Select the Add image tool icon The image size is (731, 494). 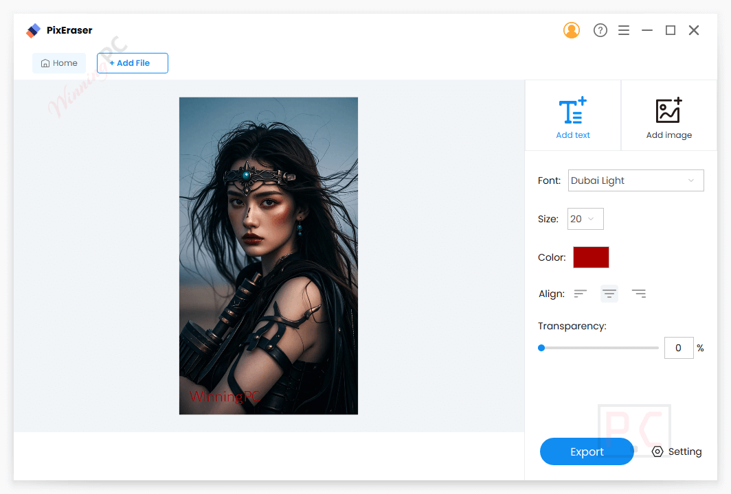(x=668, y=110)
